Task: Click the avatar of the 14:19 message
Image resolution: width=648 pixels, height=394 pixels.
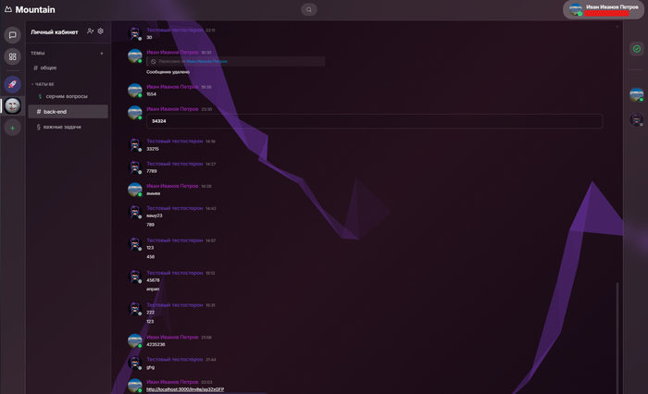Action: 135,144
